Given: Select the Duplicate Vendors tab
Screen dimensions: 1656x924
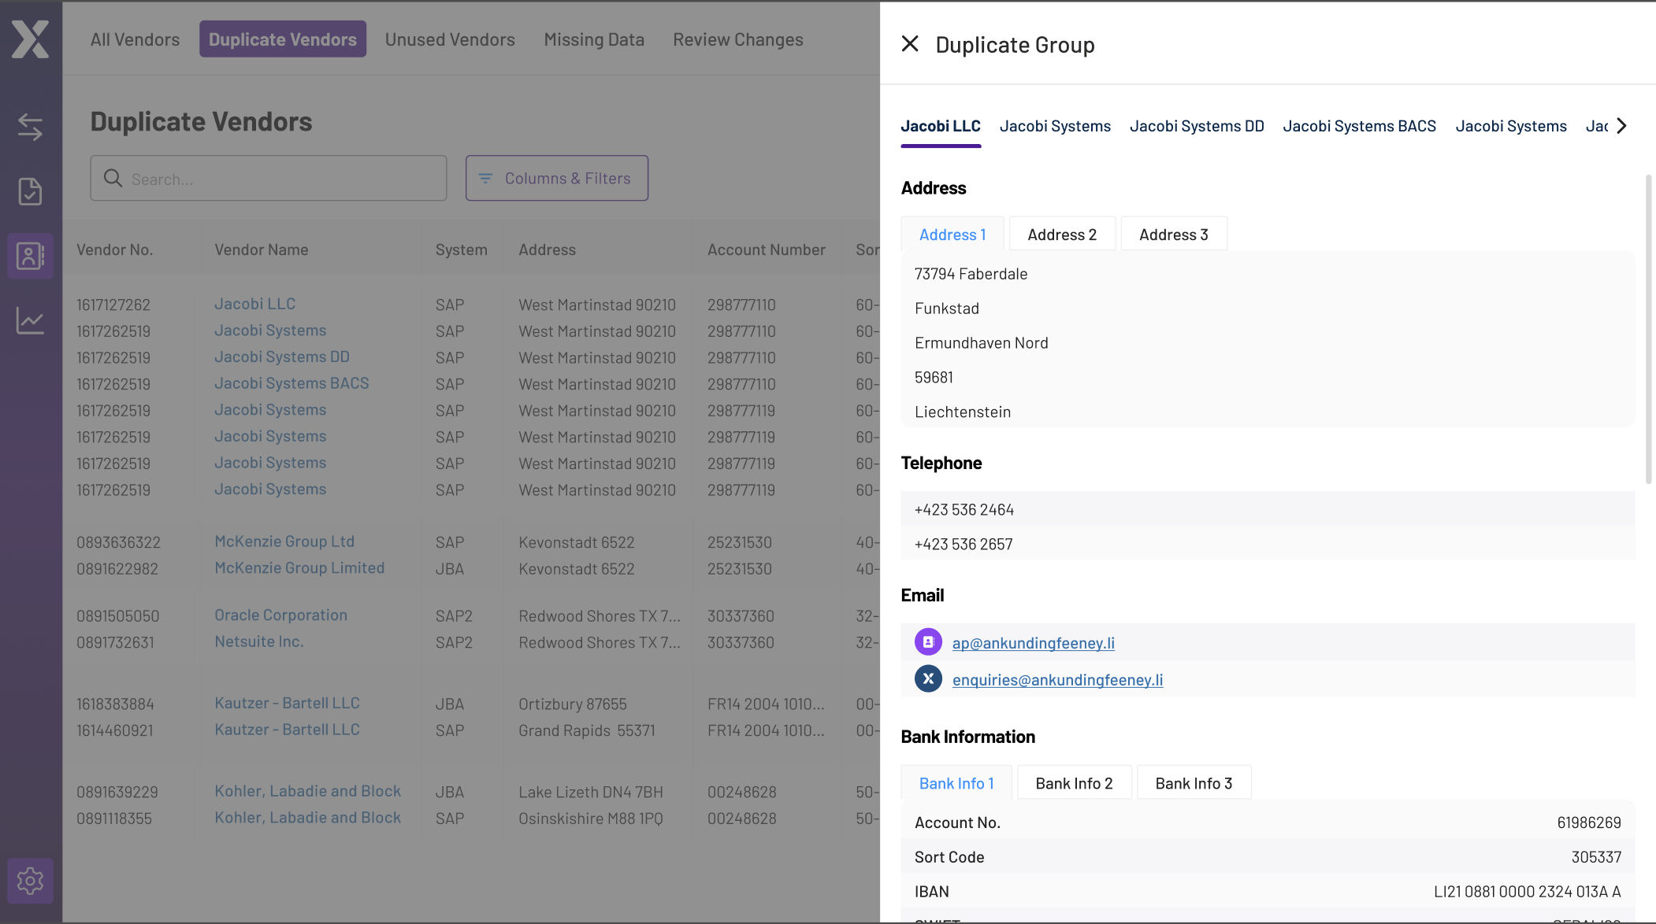Looking at the screenshot, I should click(283, 39).
